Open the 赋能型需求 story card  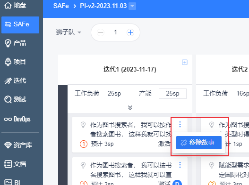click(x=234, y=170)
